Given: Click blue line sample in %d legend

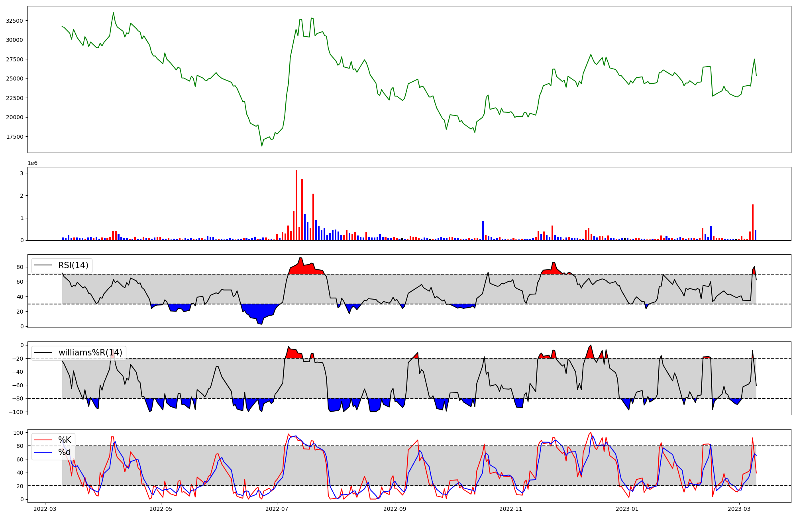Looking at the screenshot, I should [x=43, y=452].
